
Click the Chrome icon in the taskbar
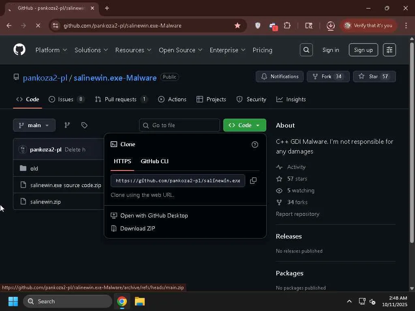click(122, 301)
